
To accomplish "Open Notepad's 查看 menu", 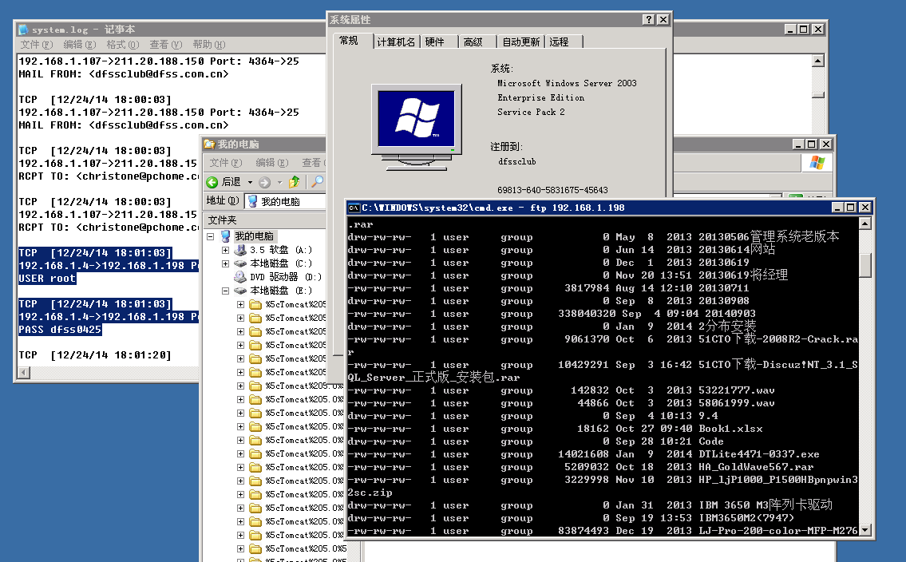I will tap(166, 45).
